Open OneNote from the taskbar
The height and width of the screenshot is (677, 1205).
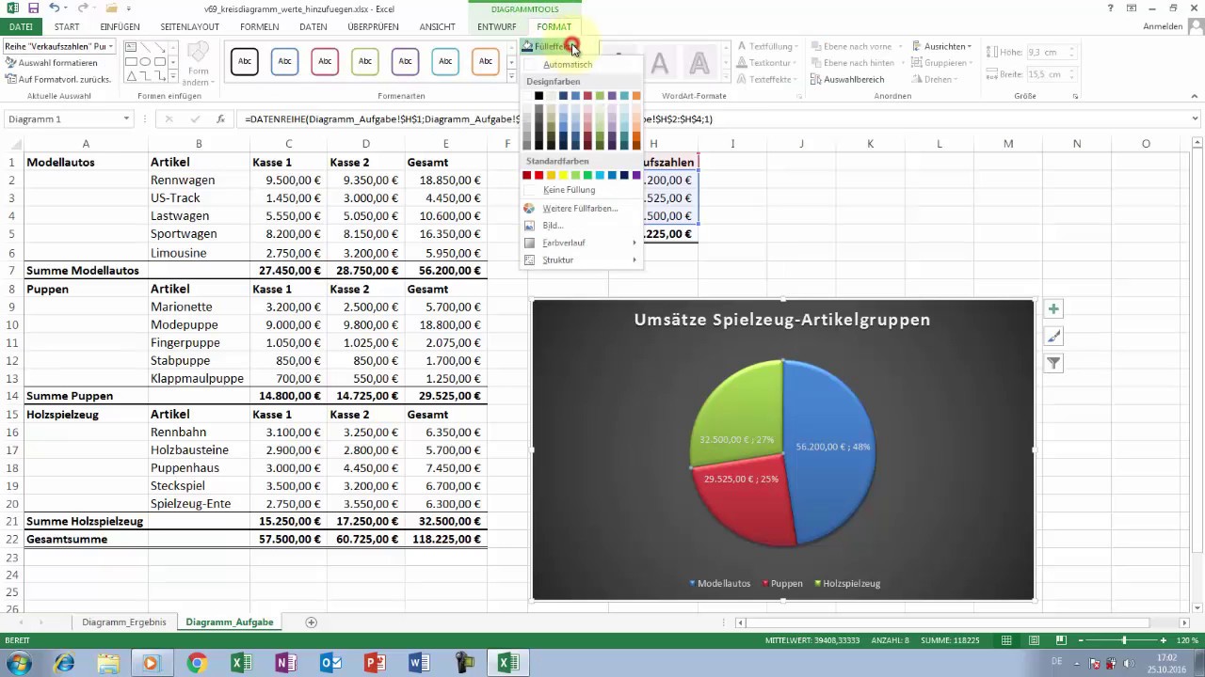point(286,663)
